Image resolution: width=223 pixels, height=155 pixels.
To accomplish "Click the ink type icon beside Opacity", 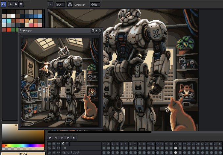I will click(70, 4).
